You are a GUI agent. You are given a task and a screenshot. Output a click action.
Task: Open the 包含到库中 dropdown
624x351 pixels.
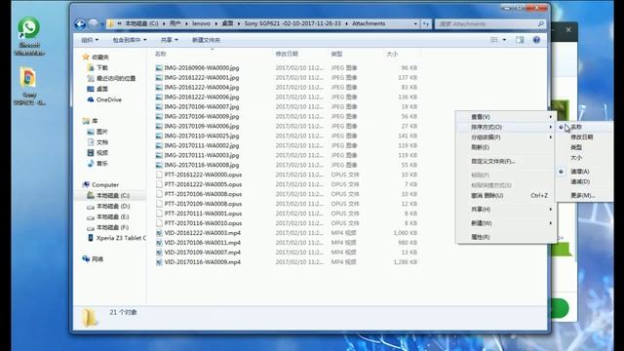130,40
